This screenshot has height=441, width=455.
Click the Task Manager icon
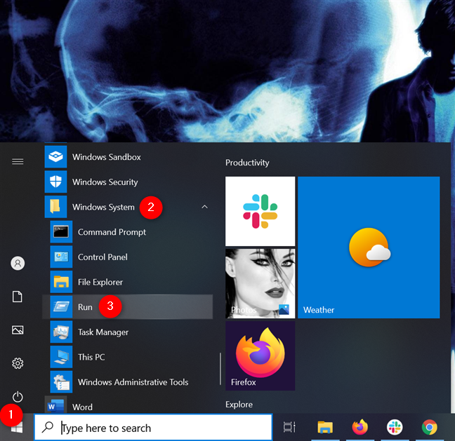61,332
